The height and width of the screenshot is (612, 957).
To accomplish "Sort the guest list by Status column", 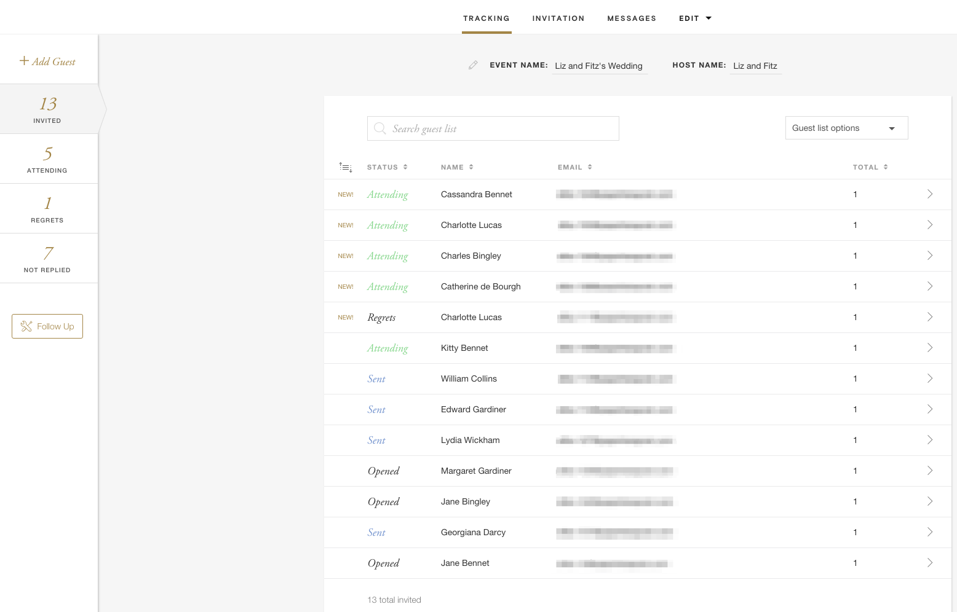I will 387,167.
